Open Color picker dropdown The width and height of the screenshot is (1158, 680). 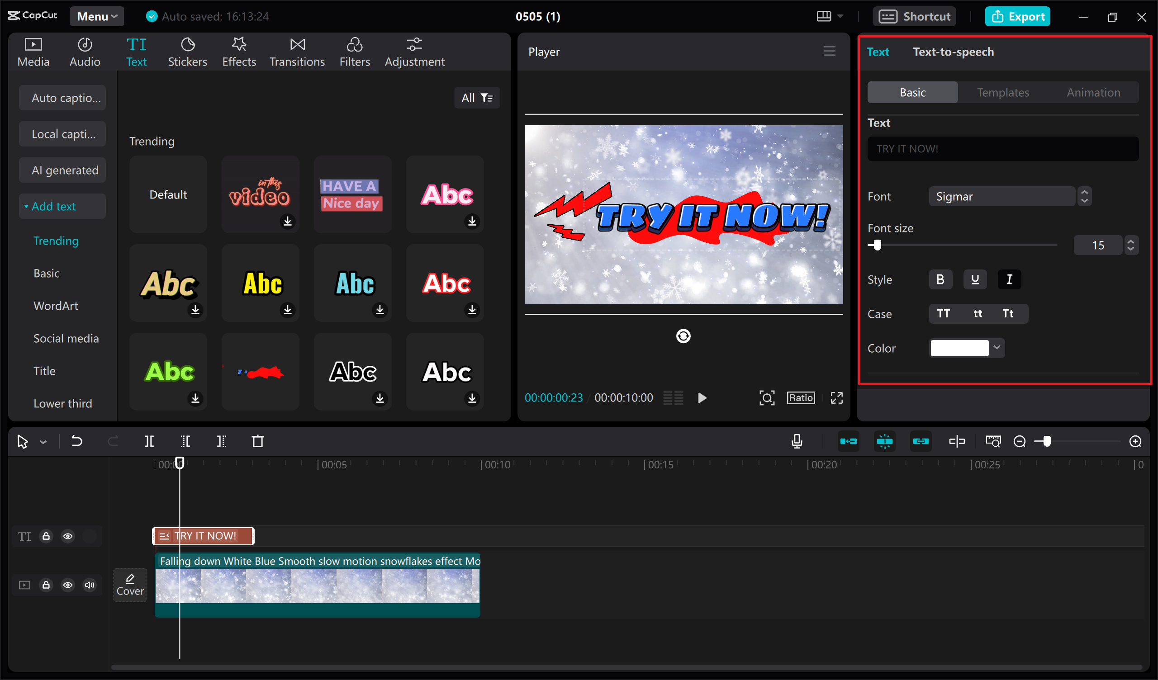coord(997,348)
